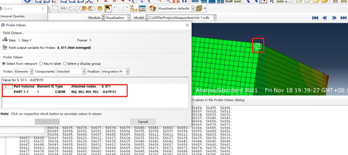Open the Position 'Integration Pt' dropdown
Image resolution: width=348 pixels, height=155 pixels.
pos(115,71)
